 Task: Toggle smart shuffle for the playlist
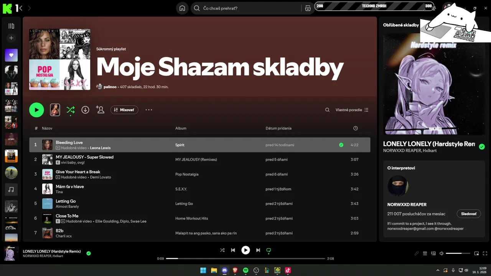pyautogui.click(x=71, y=110)
